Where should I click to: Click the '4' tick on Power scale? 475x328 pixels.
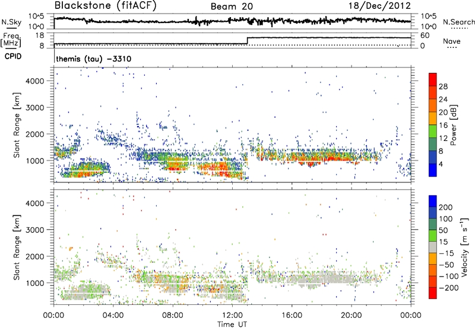pyautogui.click(x=441, y=164)
